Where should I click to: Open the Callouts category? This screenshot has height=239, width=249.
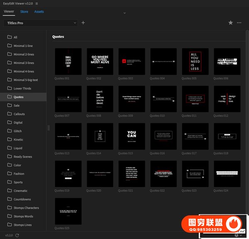point(20,114)
